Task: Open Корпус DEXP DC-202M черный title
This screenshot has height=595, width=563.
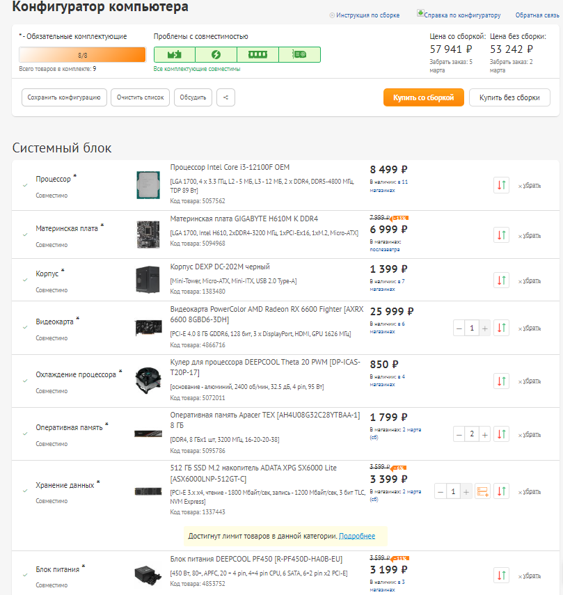Action: (220, 267)
